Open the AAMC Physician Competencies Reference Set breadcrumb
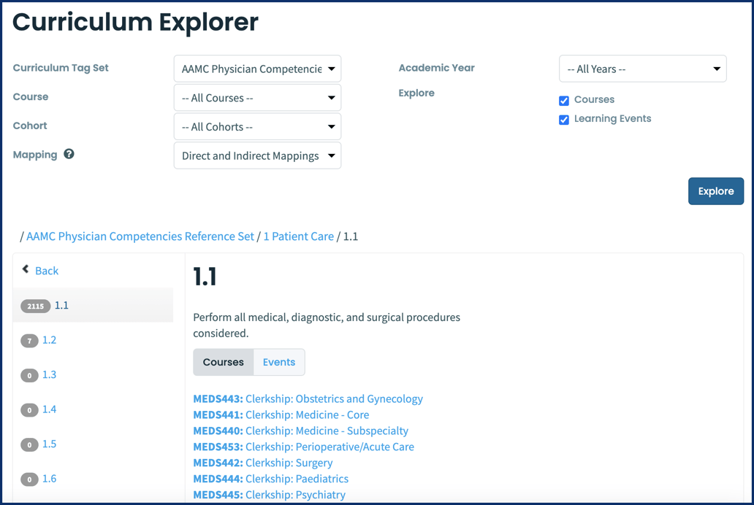Viewport: 754px width, 505px height. click(x=140, y=236)
